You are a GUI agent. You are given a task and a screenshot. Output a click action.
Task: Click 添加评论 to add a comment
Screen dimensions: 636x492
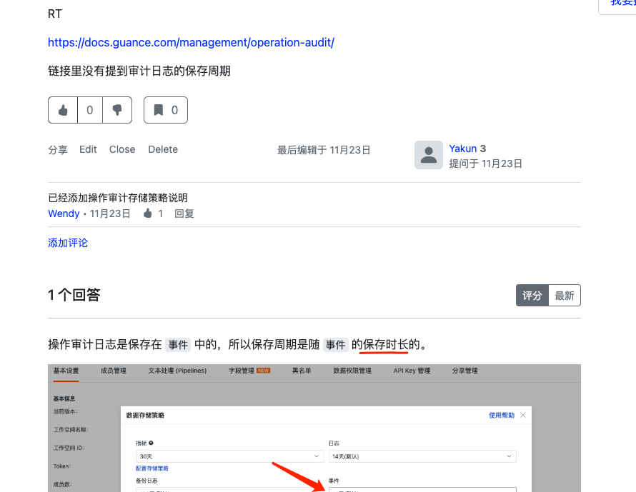[x=68, y=243]
